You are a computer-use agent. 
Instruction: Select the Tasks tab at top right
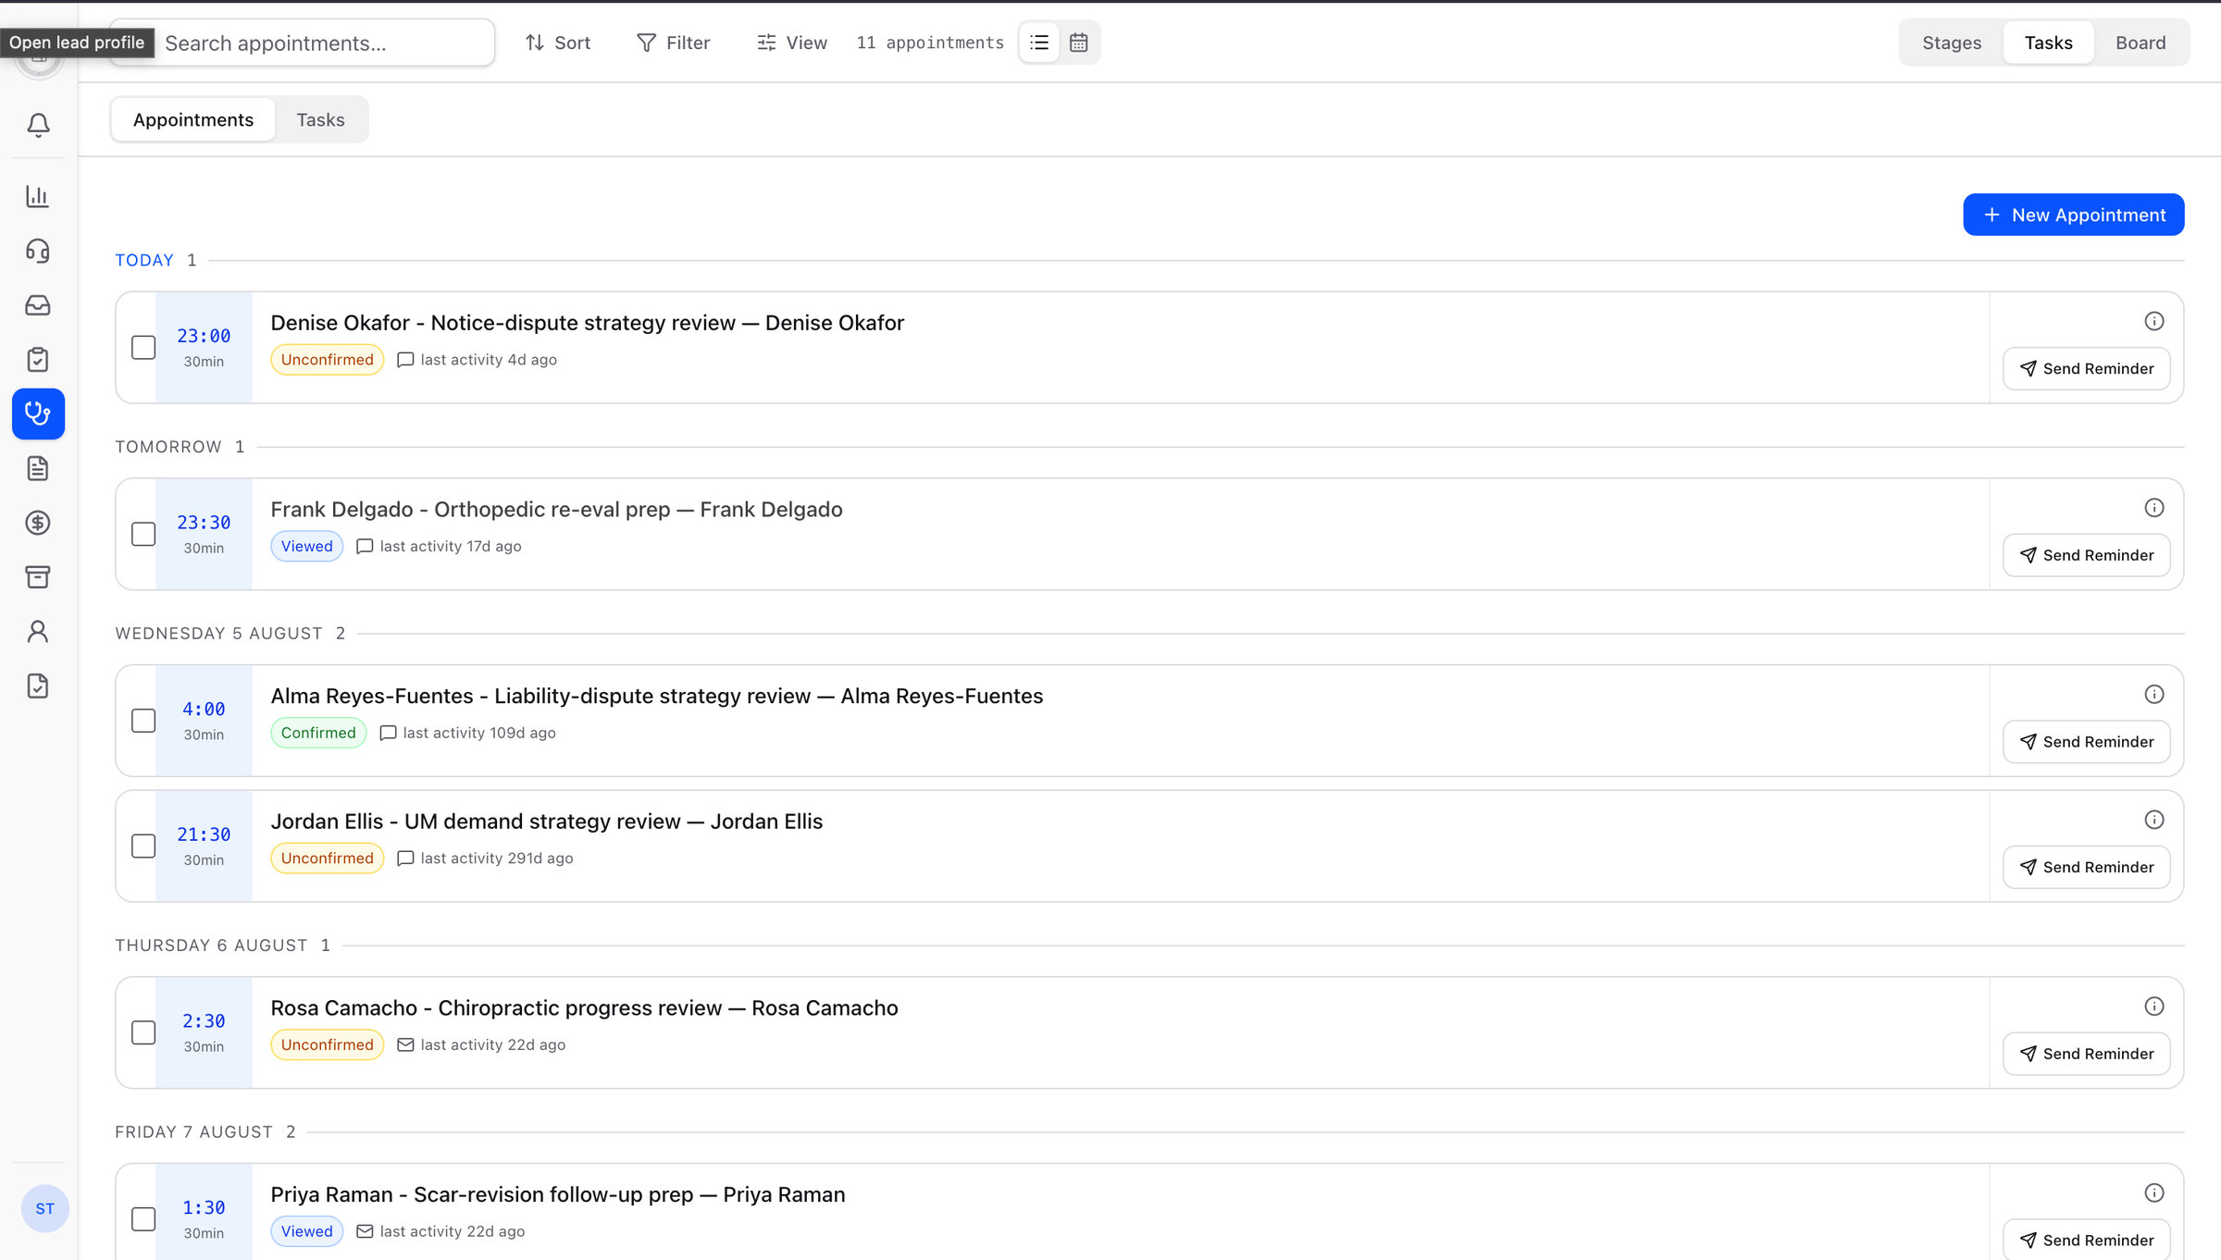[2048, 43]
